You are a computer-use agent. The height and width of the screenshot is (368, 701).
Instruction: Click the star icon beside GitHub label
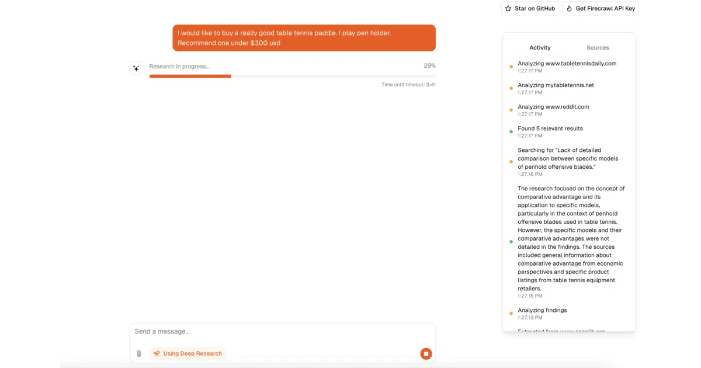[508, 9]
